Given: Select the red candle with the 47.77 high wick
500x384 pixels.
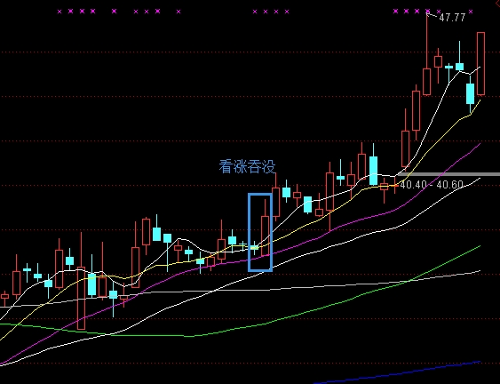Looking at the screenshot, I should (x=426, y=82).
